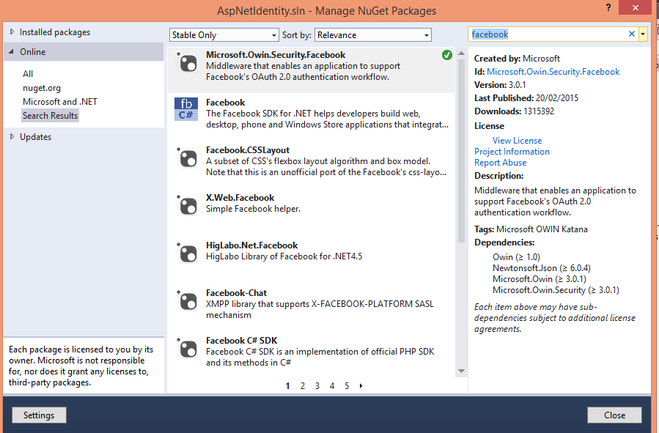Click the HigLabo.Net.Facebook package icon

(x=187, y=253)
